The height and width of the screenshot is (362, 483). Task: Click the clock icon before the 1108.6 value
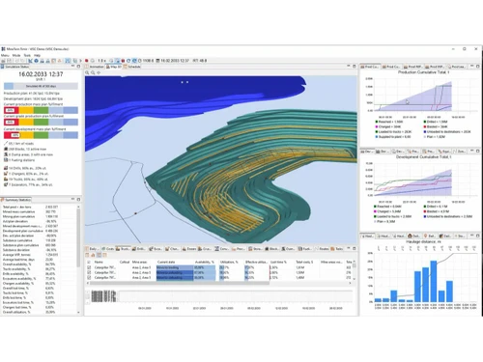139,61
